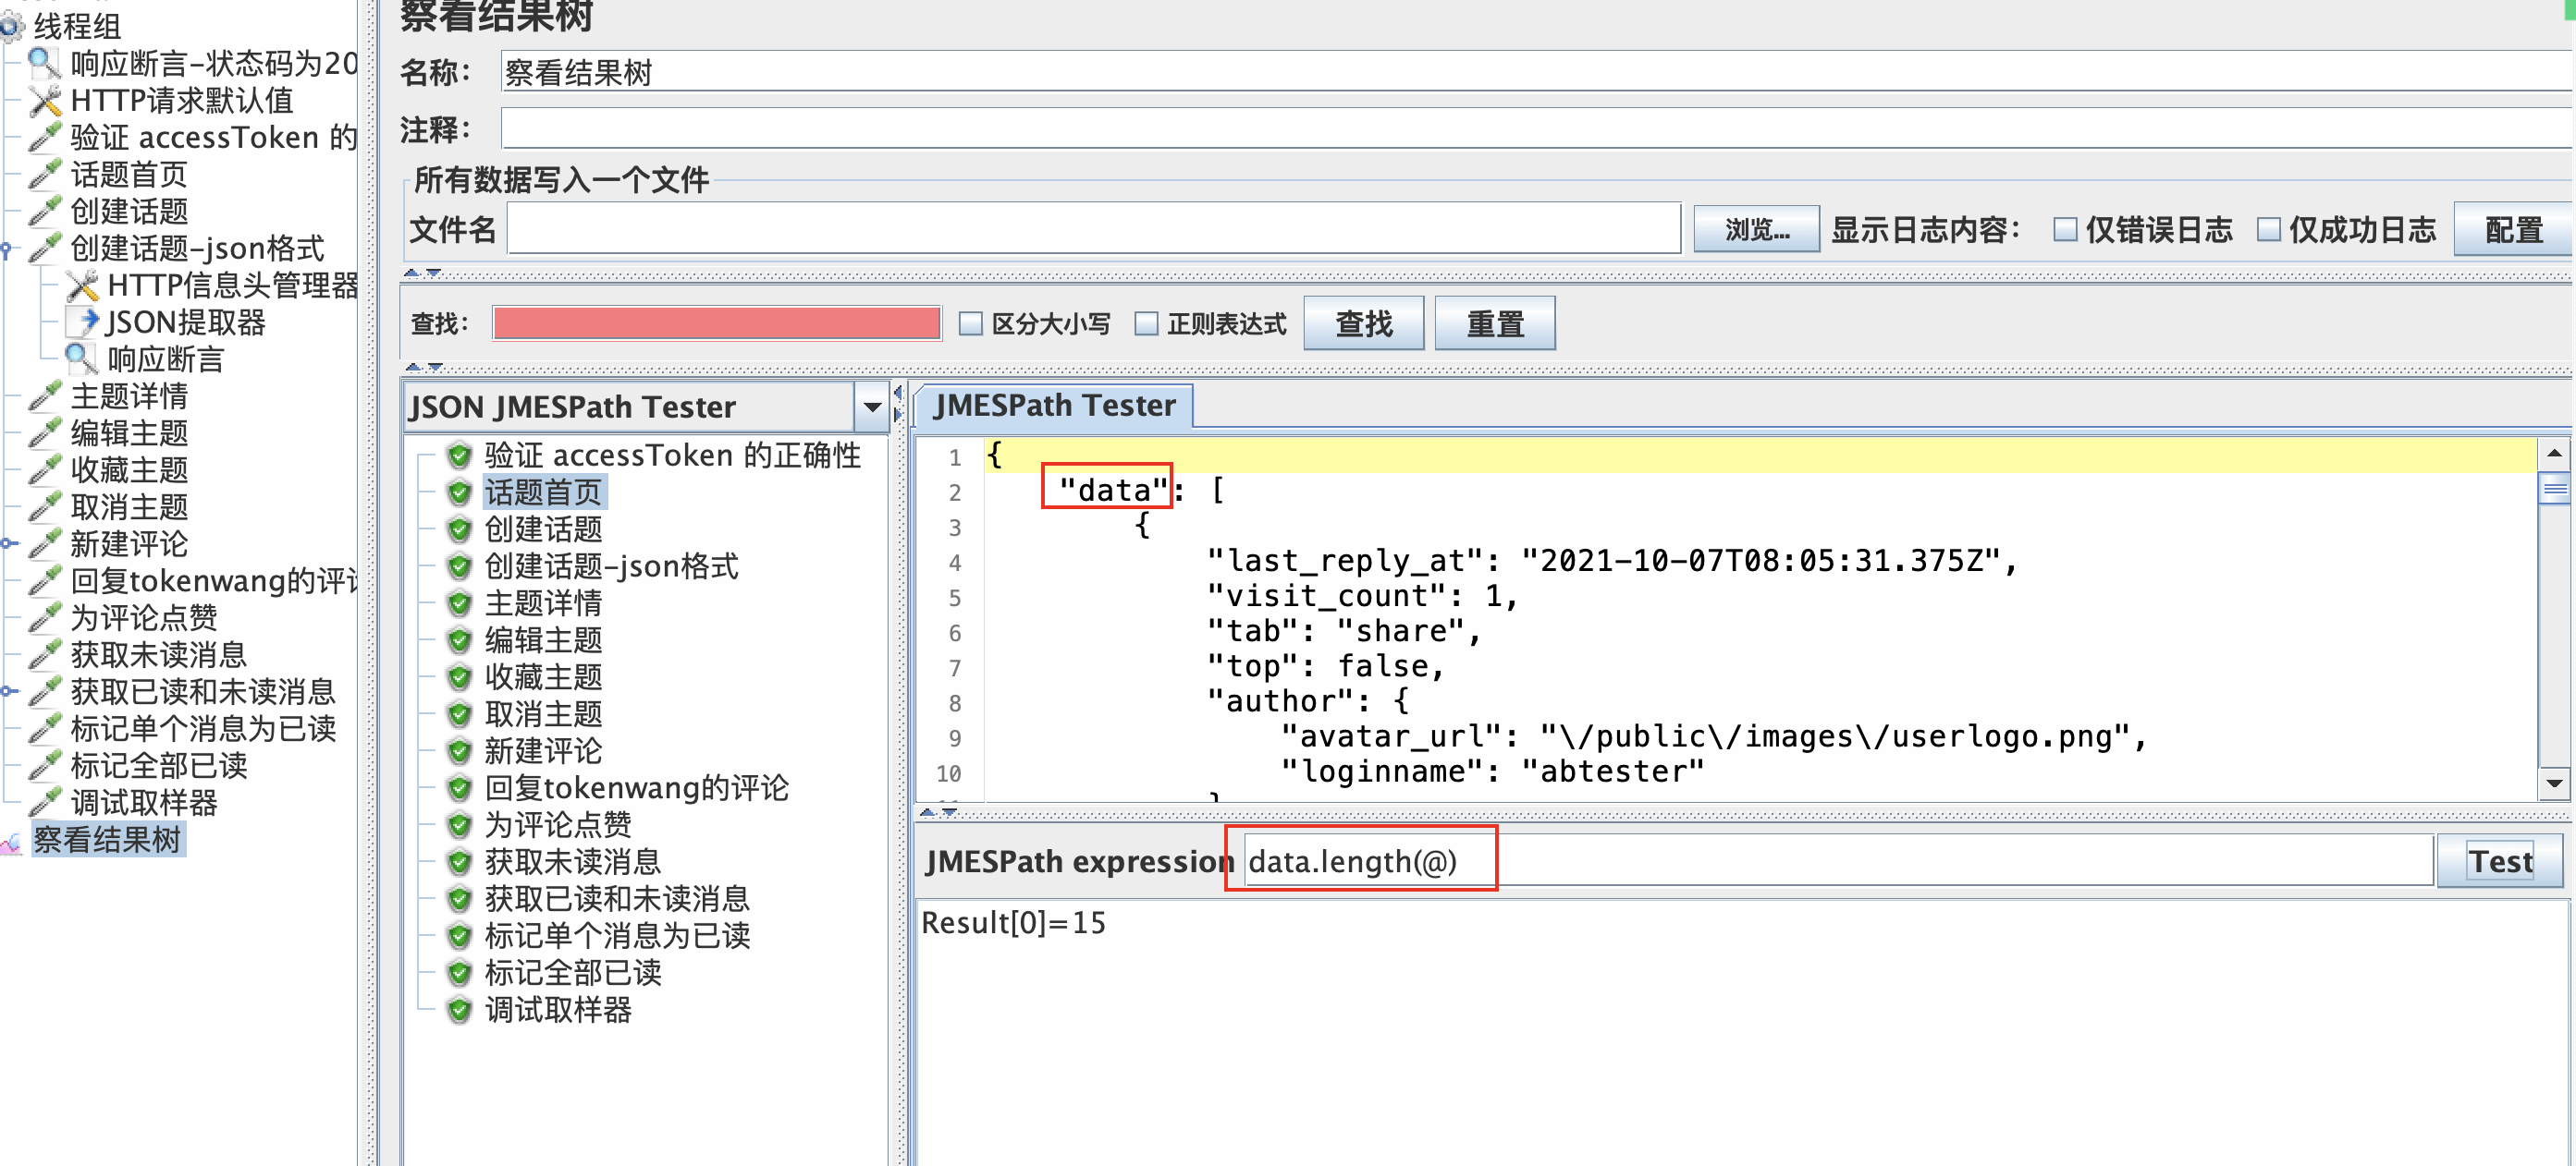This screenshot has height=1166, width=2576.
Task: Click the down arrow of JSON pane scrollbar
Action: [x=2553, y=783]
